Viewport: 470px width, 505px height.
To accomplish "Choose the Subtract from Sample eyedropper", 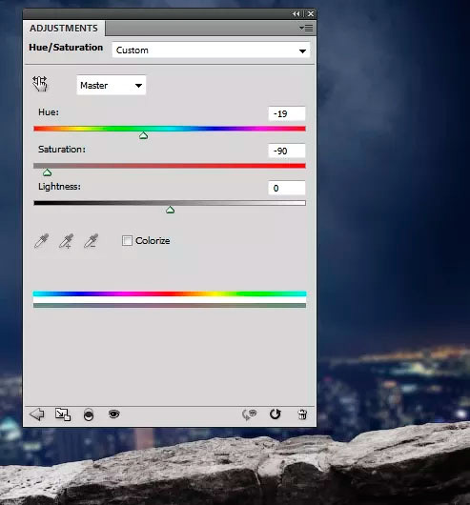I will (92, 241).
